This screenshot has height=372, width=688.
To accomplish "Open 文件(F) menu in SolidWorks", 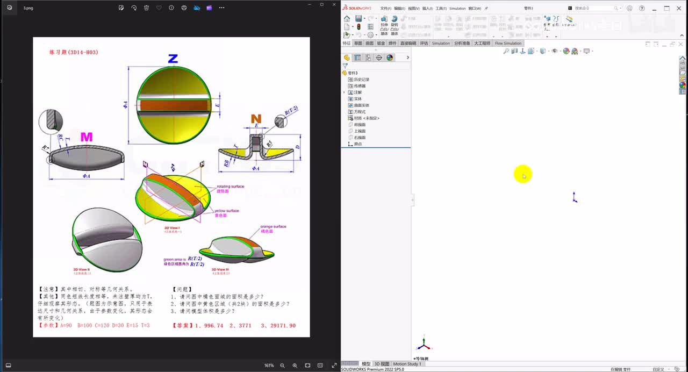I will pyautogui.click(x=385, y=9).
